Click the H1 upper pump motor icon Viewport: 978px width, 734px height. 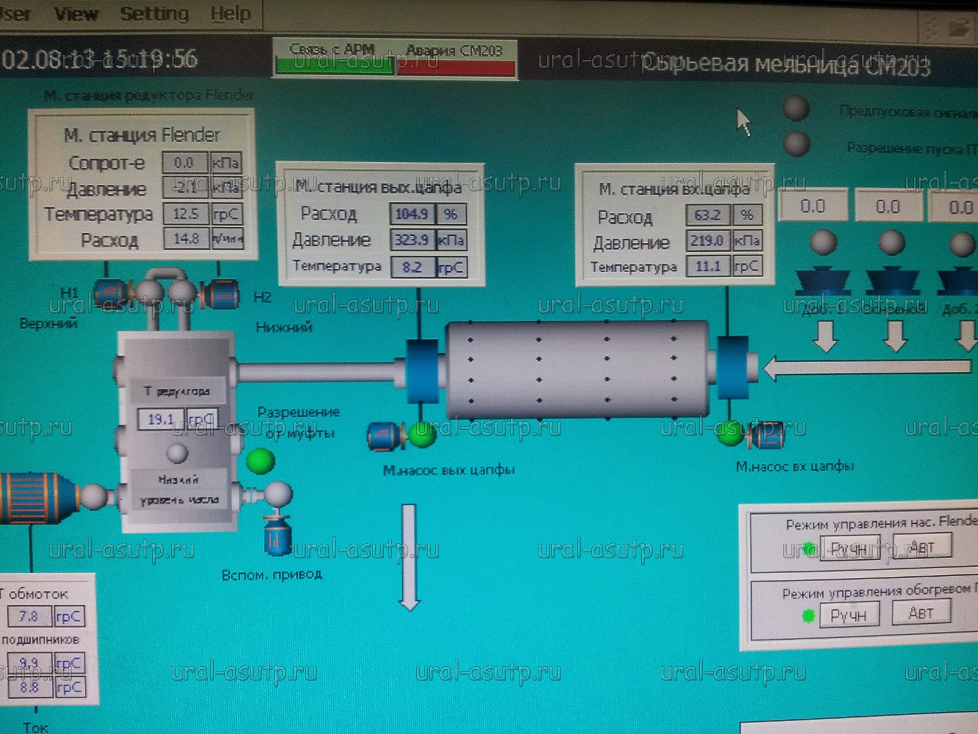110,292
